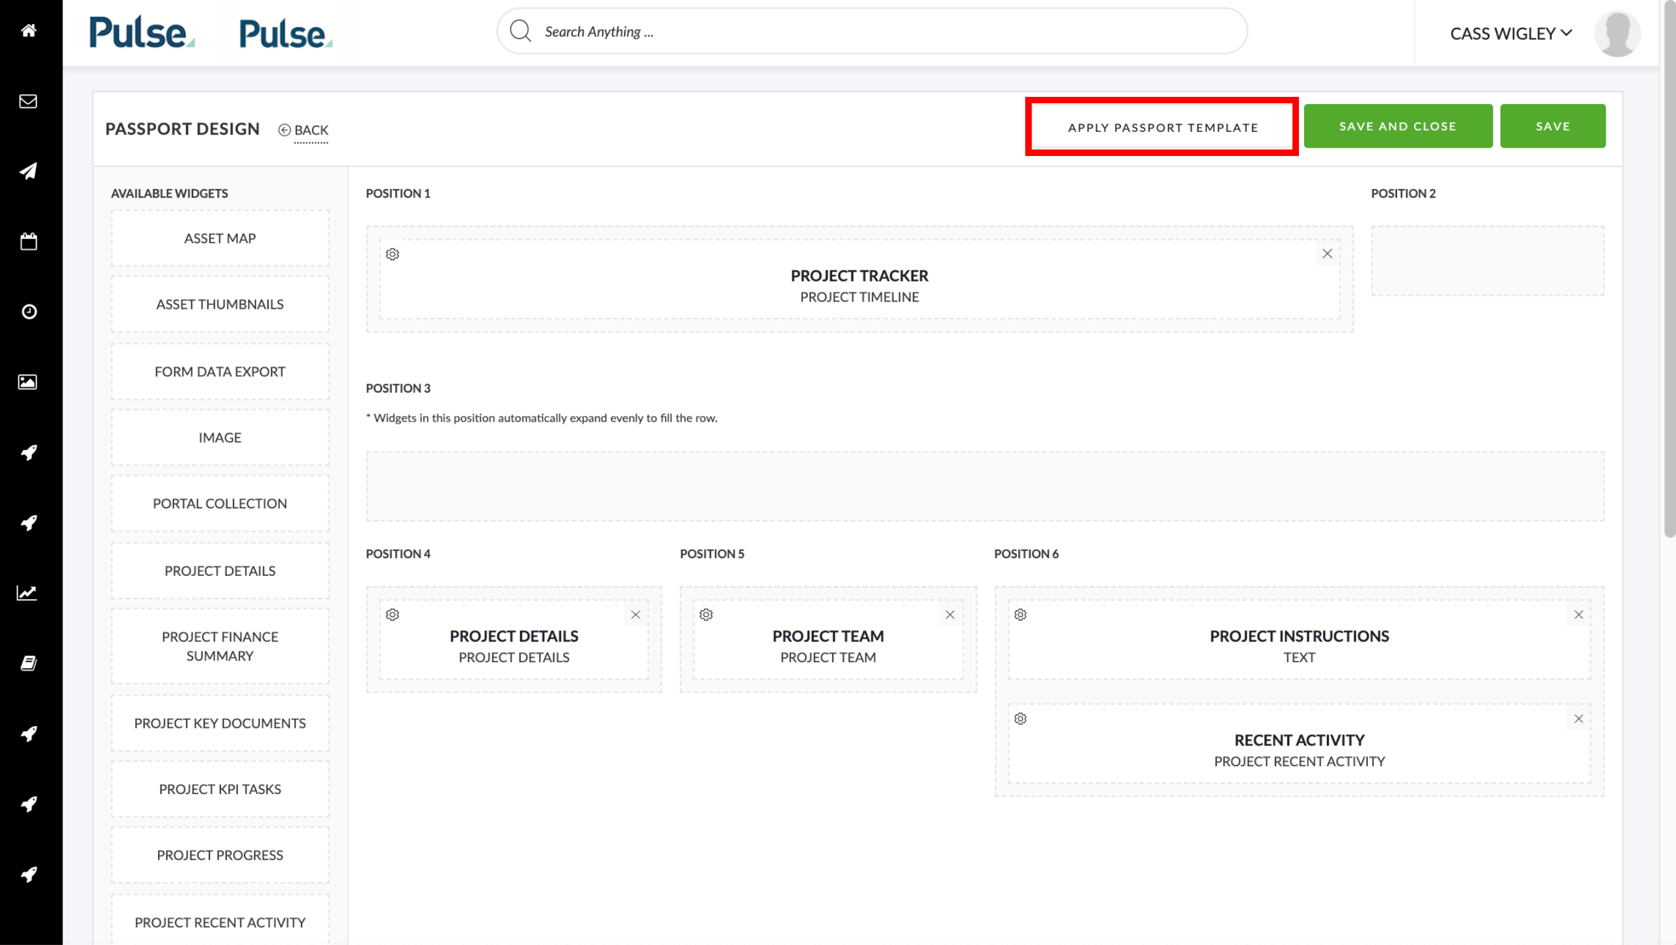Click the Position 1 label
The image size is (1676, 945).
click(397, 193)
